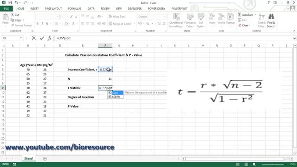Viewport: 297px width, 167px height.
Task: Expand the formula bar
Action: coord(294,38)
